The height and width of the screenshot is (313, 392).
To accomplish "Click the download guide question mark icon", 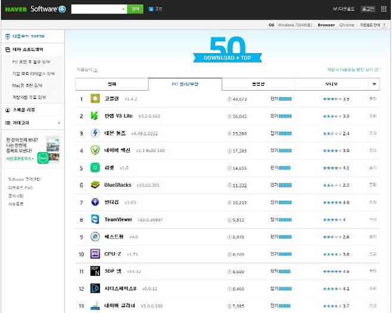I will point(384,25).
